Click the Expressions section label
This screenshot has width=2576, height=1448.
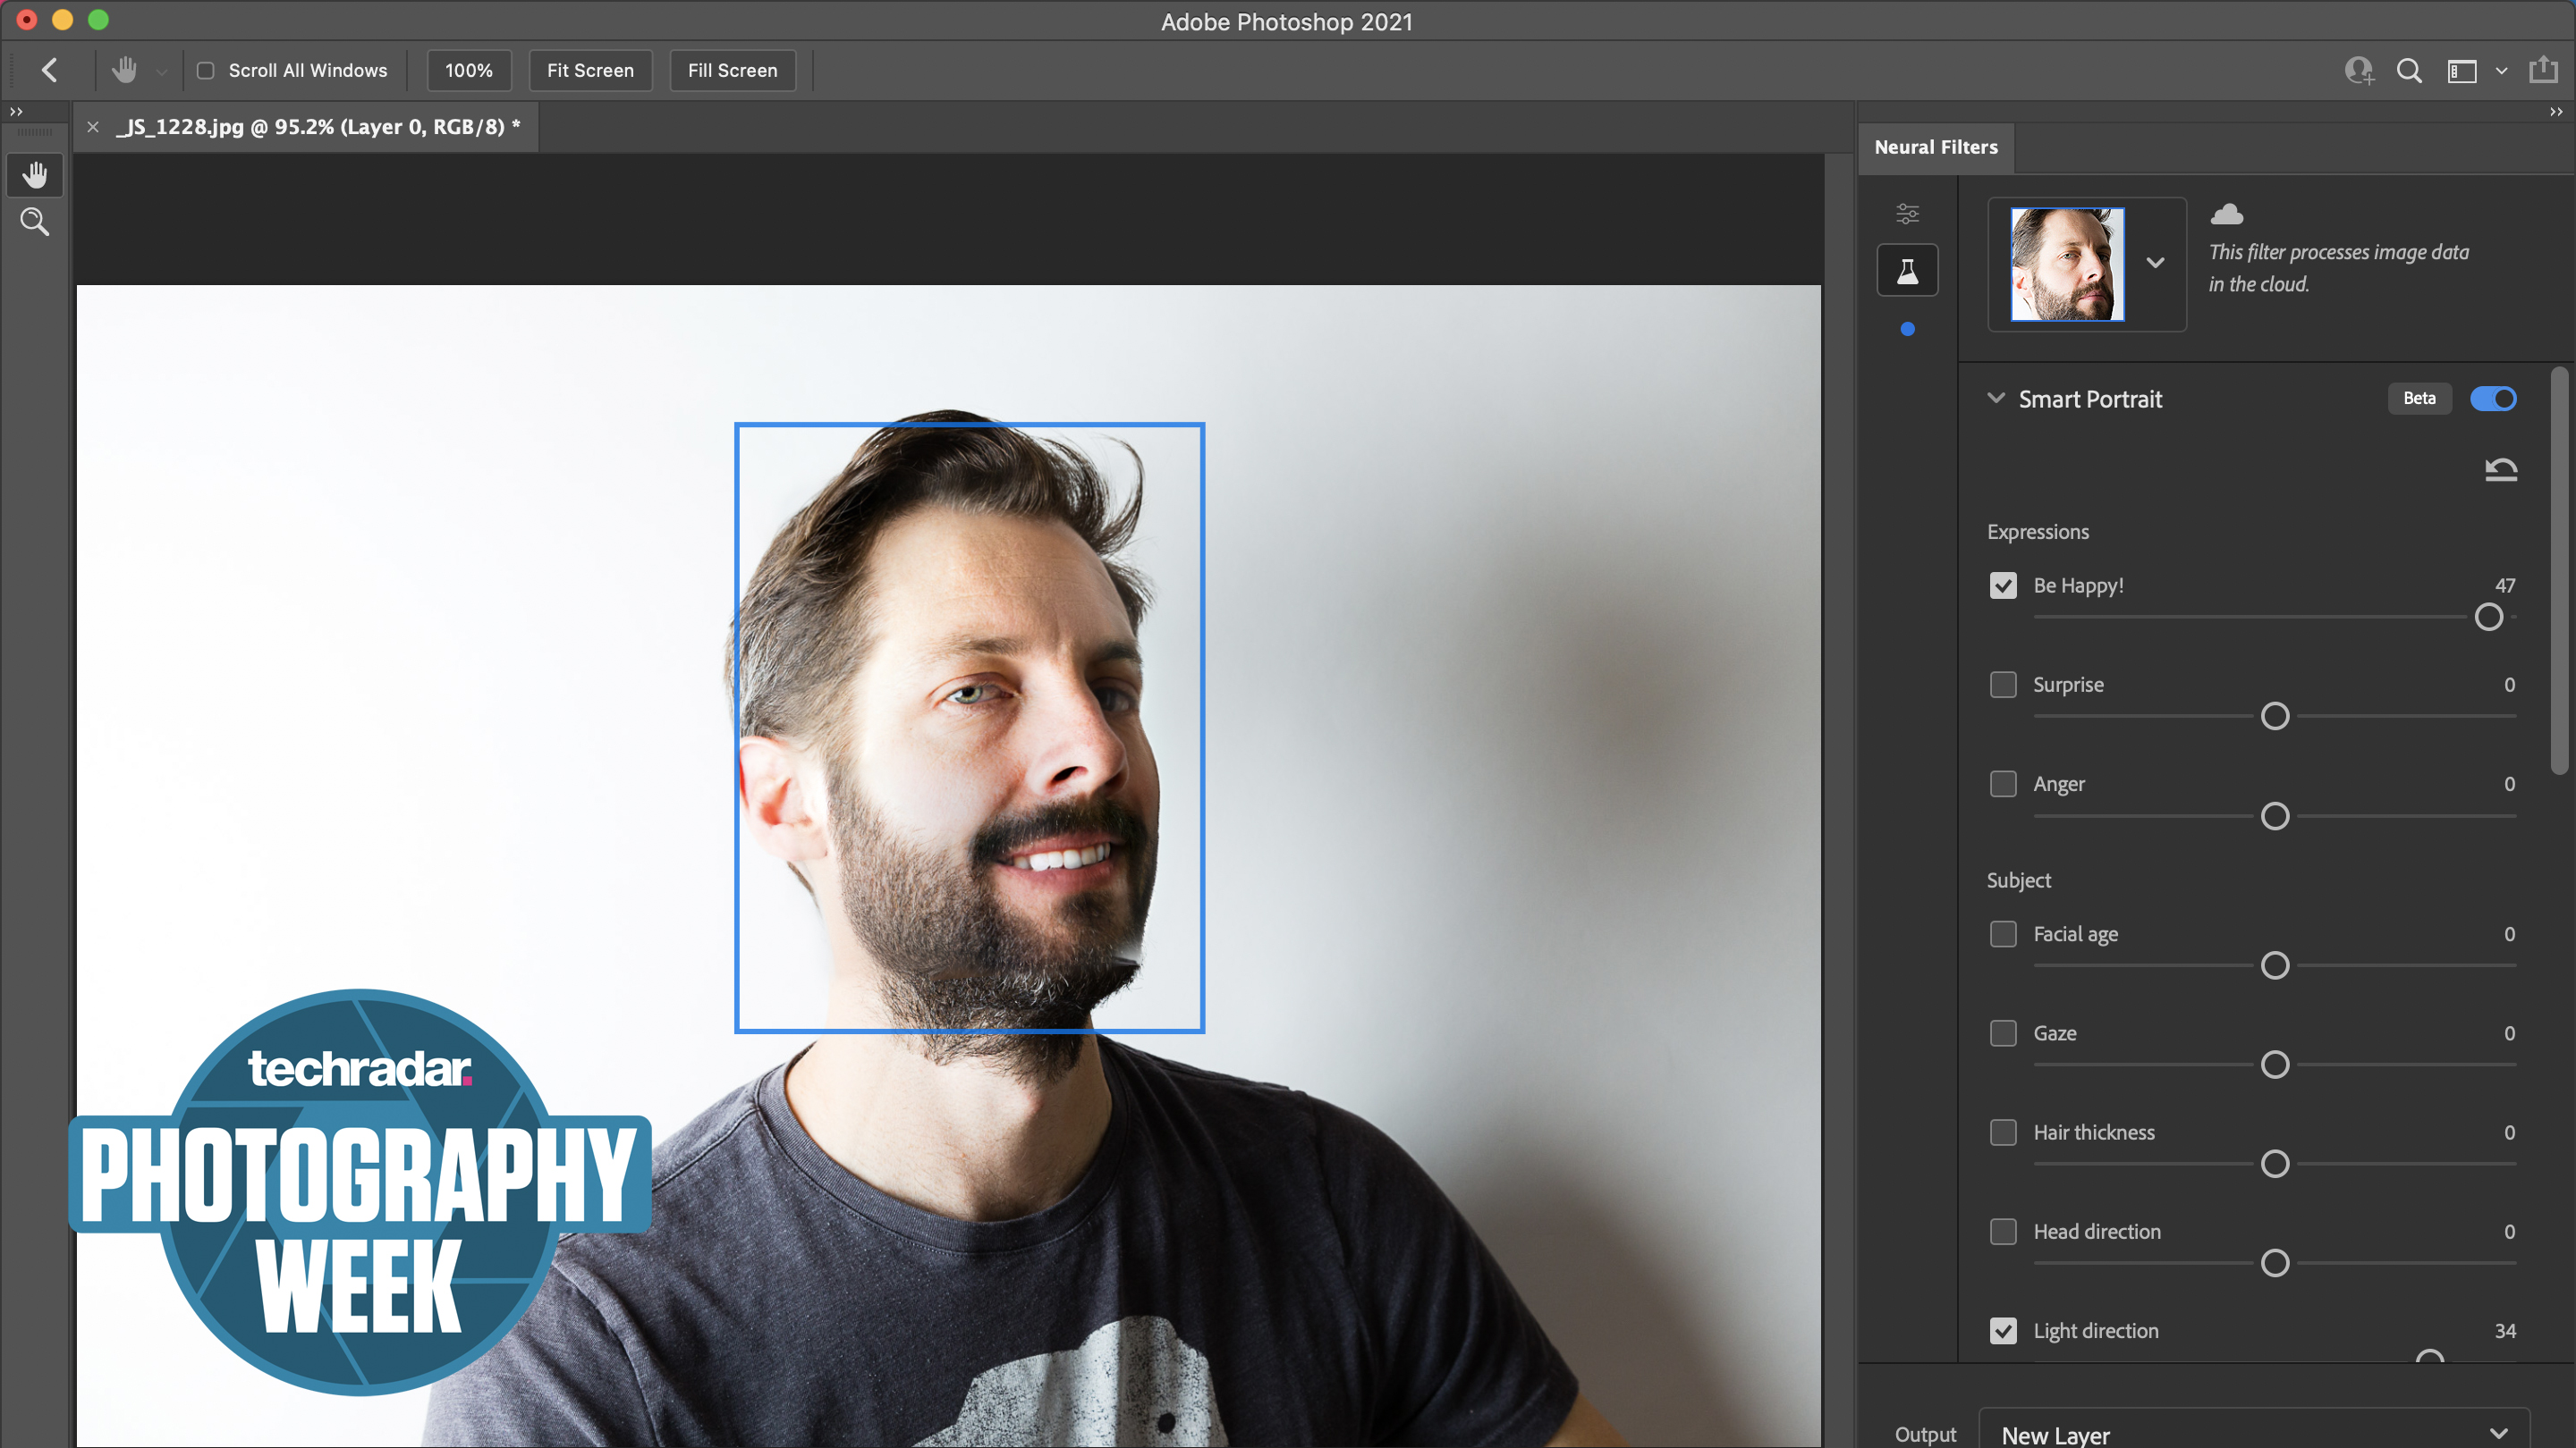(x=2037, y=532)
